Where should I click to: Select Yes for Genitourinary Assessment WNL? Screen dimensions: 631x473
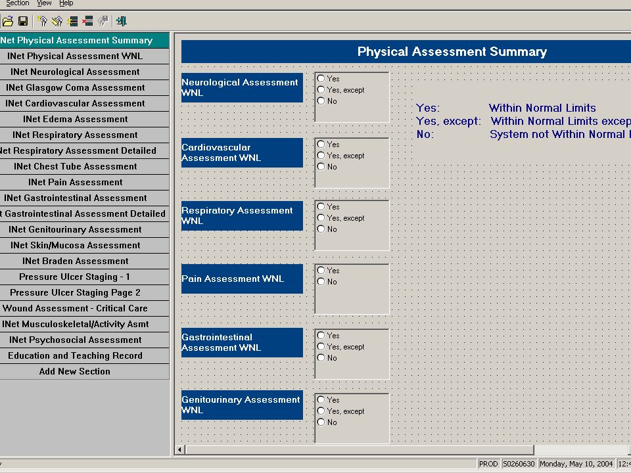point(321,399)
